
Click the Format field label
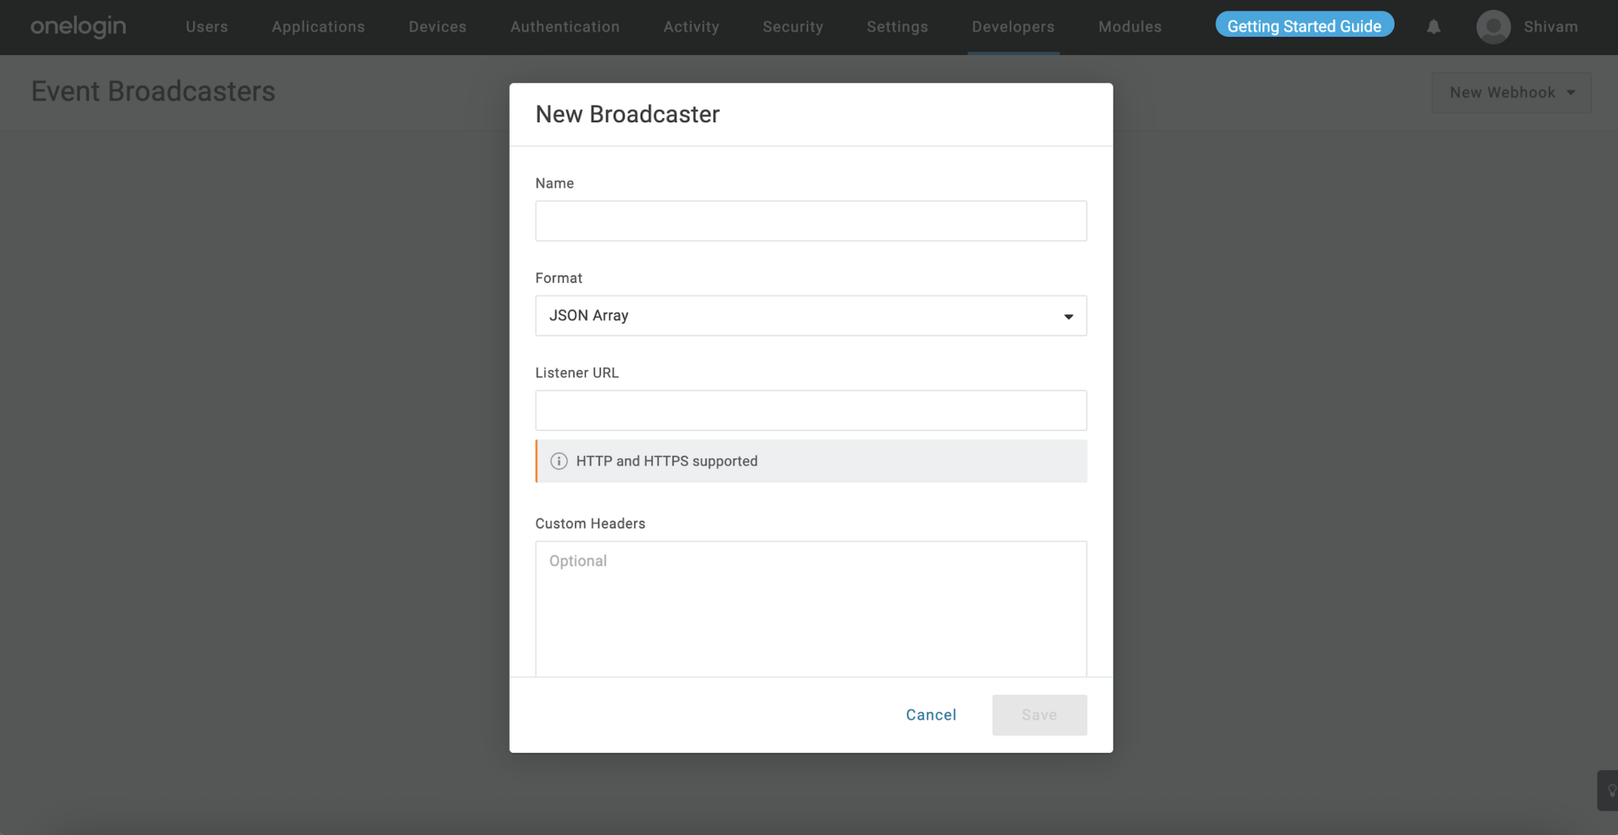pyautogui.click(x=558, y=278)
